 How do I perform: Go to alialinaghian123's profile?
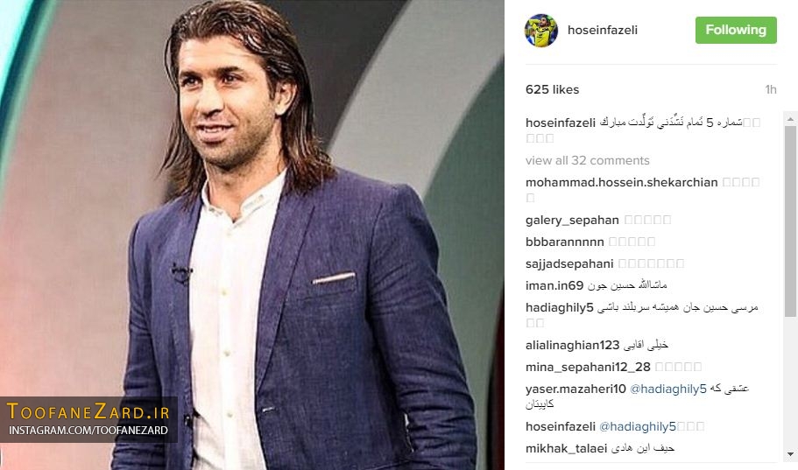[572, 345]
